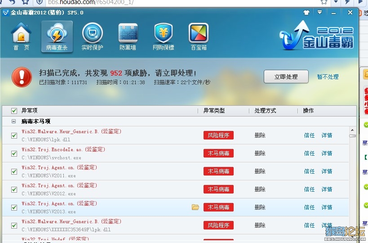Click the shield icon before the URL
The image size is (368, 243).
pos(40,2)
